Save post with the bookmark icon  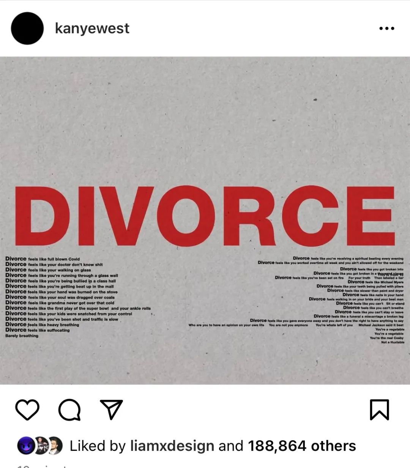(379, 410)
